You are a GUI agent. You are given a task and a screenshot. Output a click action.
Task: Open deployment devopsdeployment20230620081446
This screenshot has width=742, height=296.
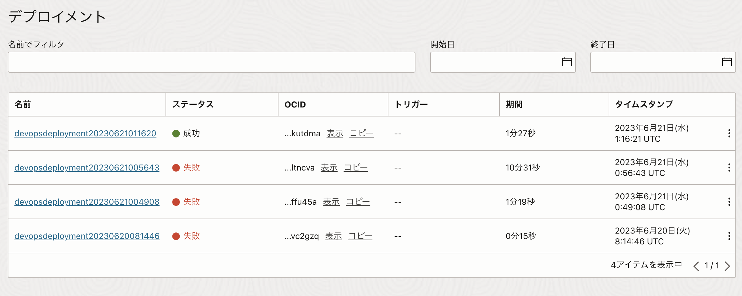point(87,236)
